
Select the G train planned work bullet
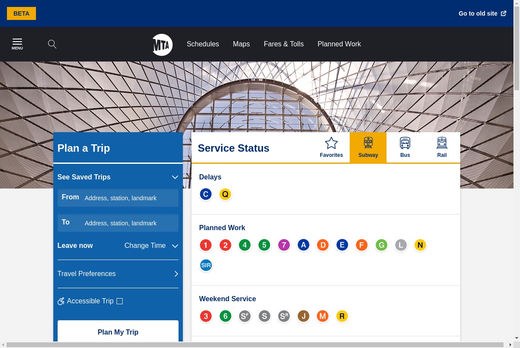click(x=381, y=245)
